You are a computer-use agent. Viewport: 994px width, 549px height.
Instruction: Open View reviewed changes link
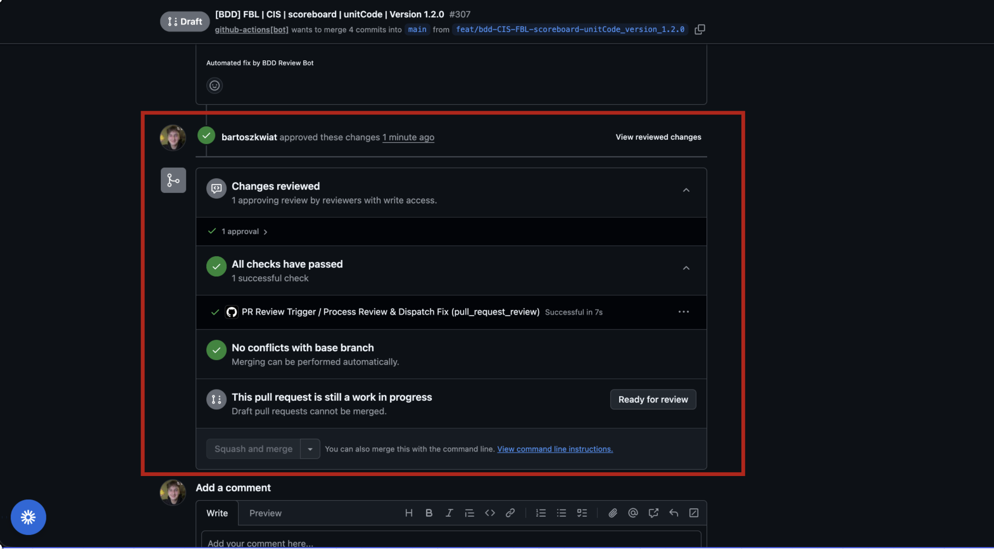coord(658,137)
